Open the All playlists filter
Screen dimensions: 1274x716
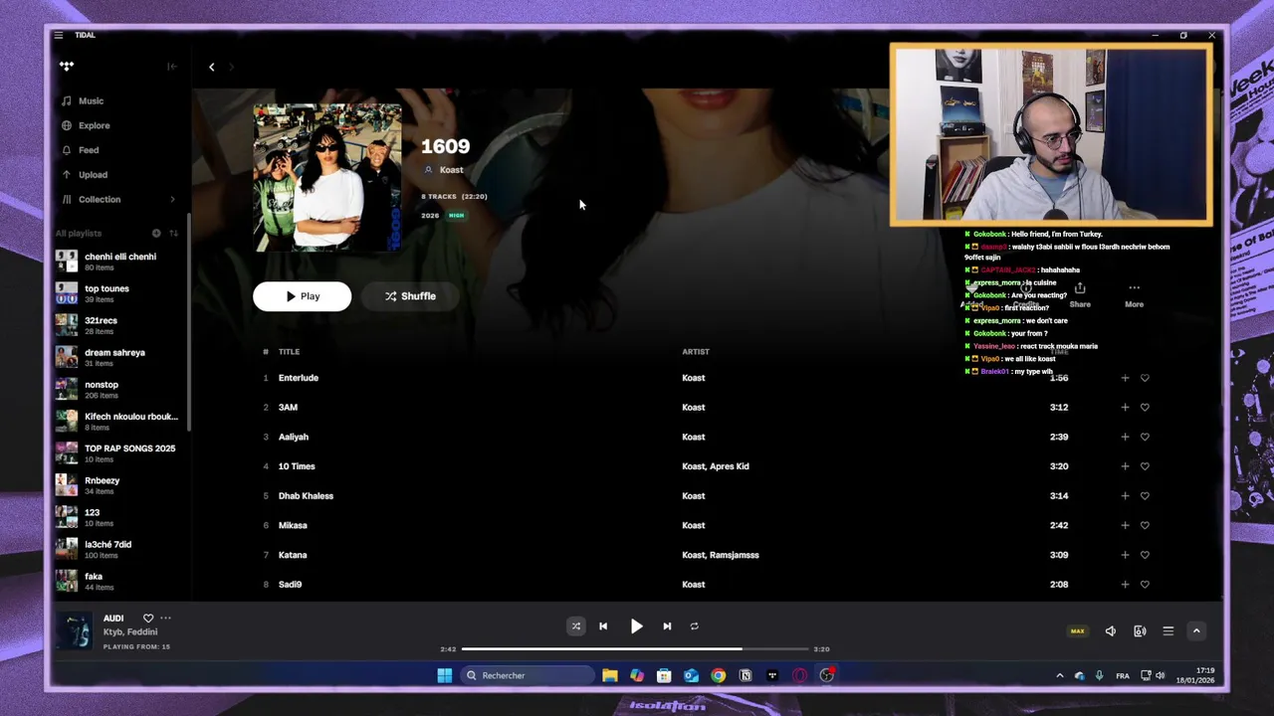click(x=79, y=233)
